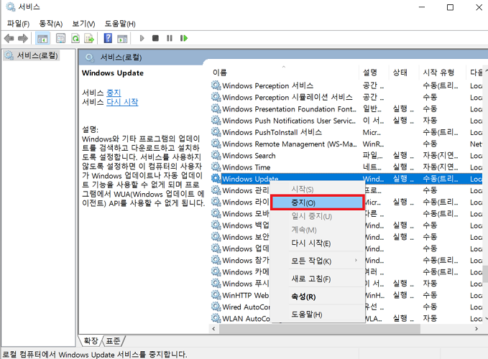Click the horizontal scrollbar left arrow
This screenshot has height=359, width=488.
coord(213,329)
